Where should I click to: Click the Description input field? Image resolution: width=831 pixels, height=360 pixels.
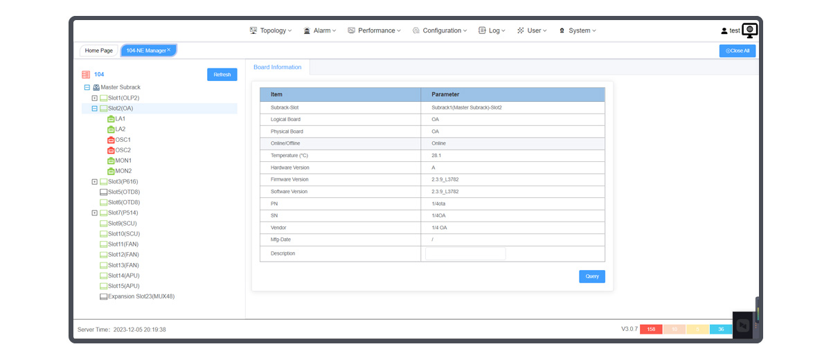465,254
